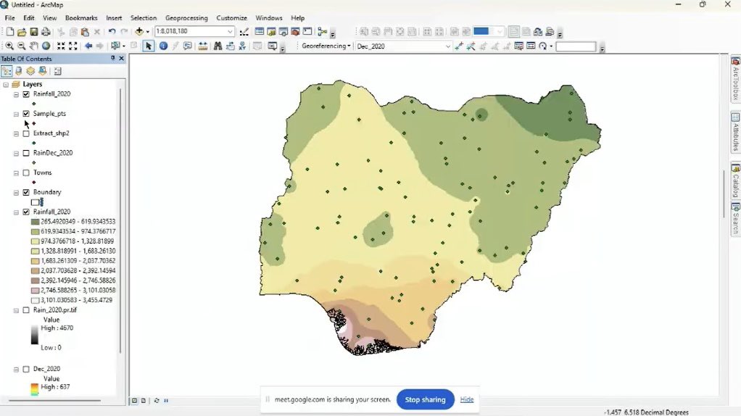Check the RainDec_2020 layer
The image size is (741, 416).
click(26, 153)
